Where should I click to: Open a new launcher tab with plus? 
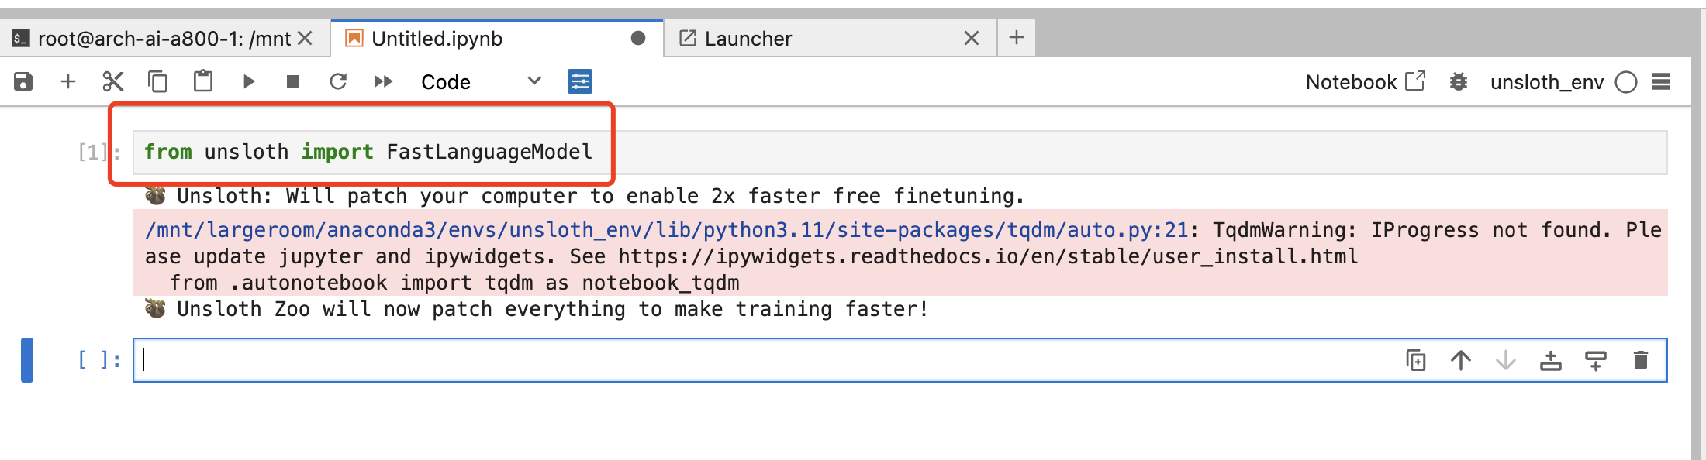pyautogui.click(x=1017, y=37)
